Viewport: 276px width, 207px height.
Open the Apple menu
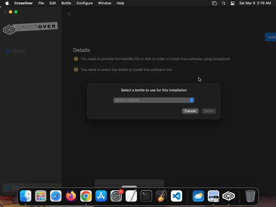click(7, 3)
